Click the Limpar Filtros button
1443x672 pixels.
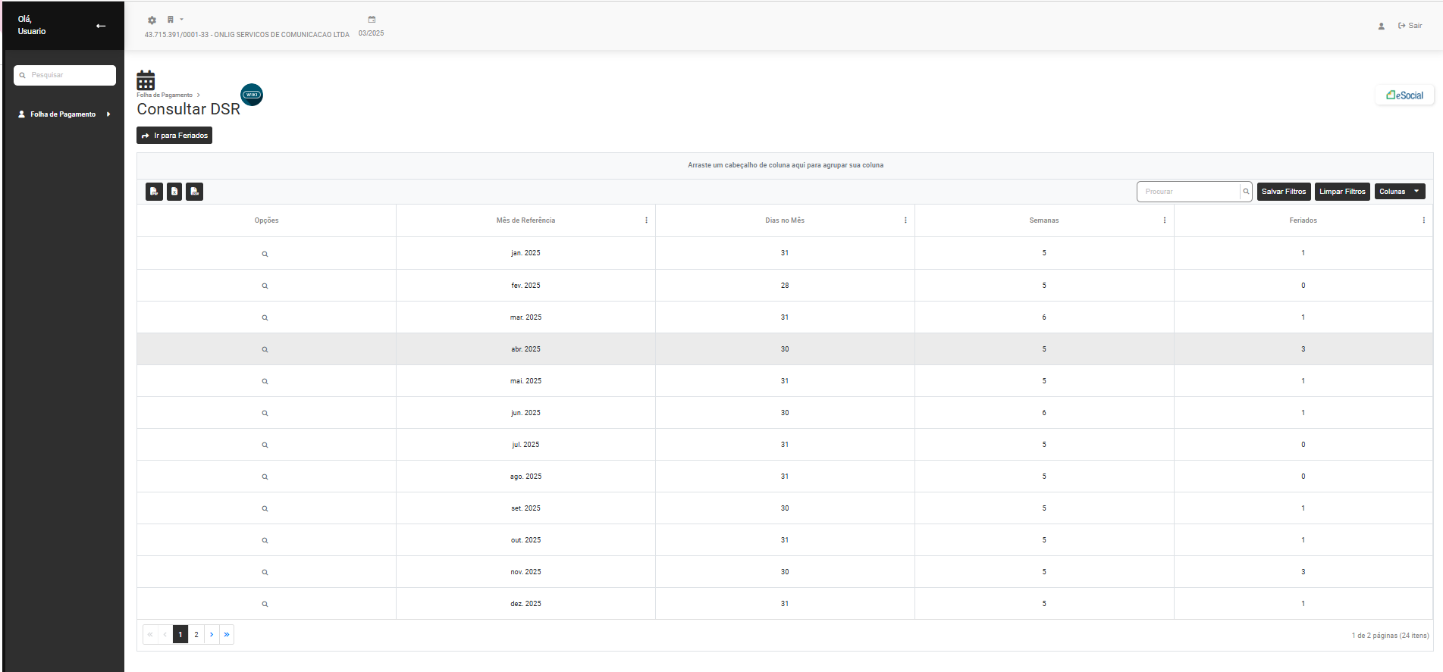pyautogui.click(x=1341, y=192)
